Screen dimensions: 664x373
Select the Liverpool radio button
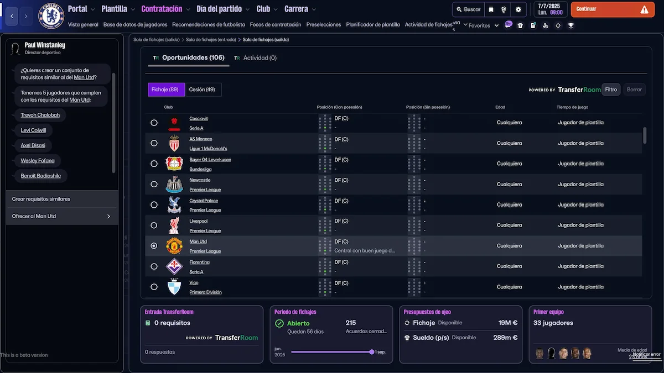pos(154,225)
